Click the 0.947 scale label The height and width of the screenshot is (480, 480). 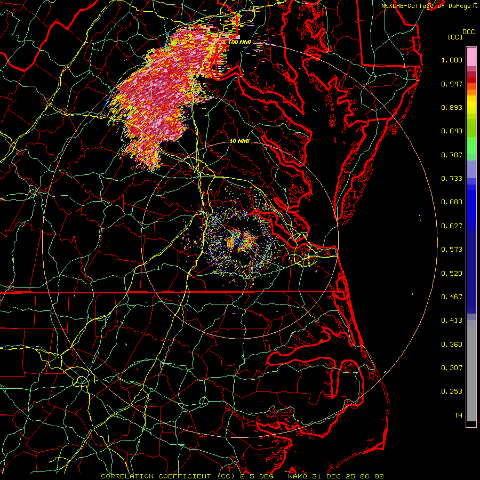click(x=452, y=84)
